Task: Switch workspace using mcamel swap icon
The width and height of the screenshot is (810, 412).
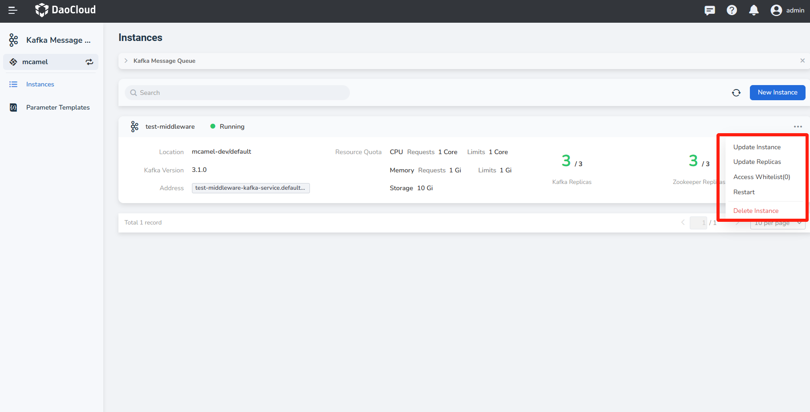Action: point(89,62)
